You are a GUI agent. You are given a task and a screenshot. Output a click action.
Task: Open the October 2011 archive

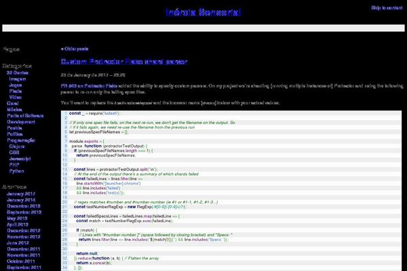pyautogui.click(x=21, y=262)
